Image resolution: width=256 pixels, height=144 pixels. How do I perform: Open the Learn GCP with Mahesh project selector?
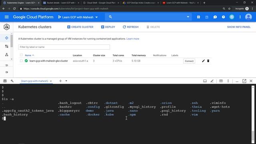point(78,17)
